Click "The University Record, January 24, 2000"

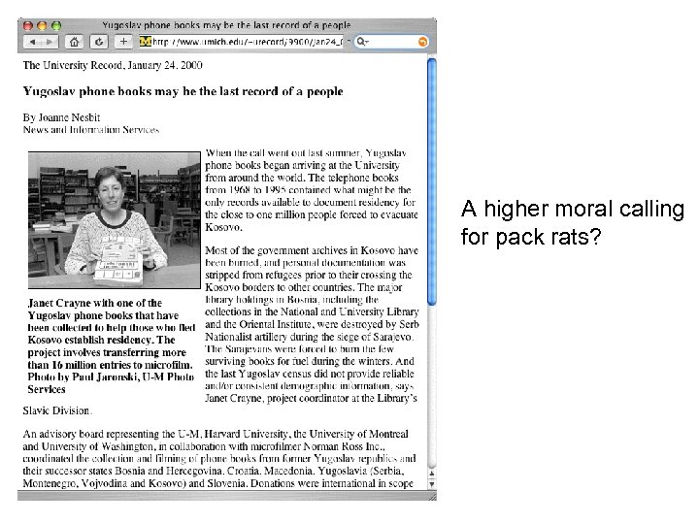coord(113,66)
